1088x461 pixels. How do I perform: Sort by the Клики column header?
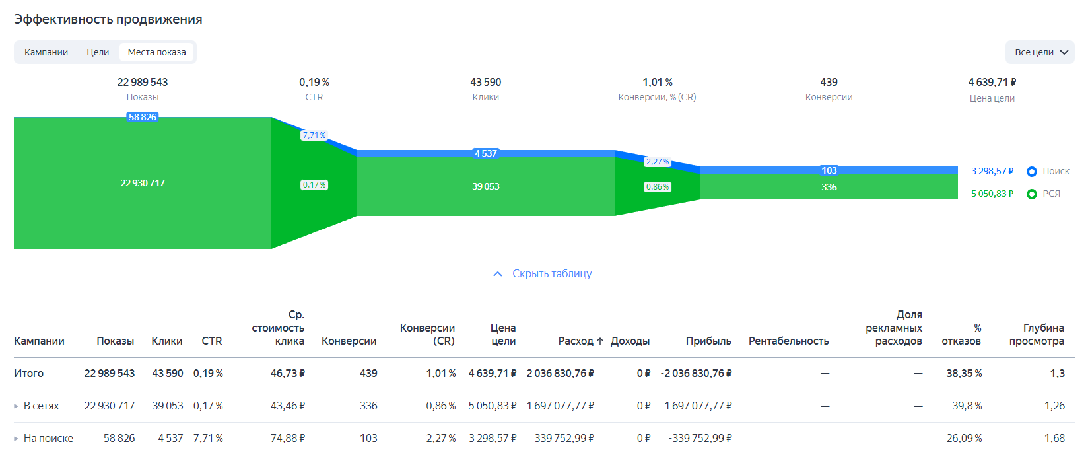click(x=166, y=341)
